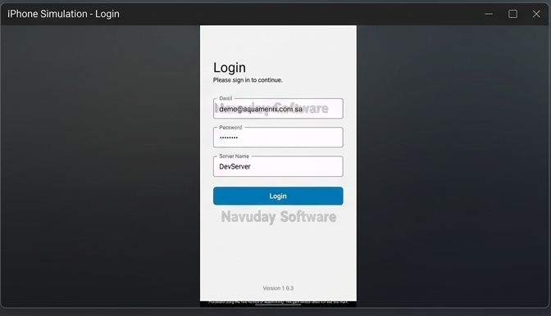
Task: Click the blue Login button
Action: point(278,196)
